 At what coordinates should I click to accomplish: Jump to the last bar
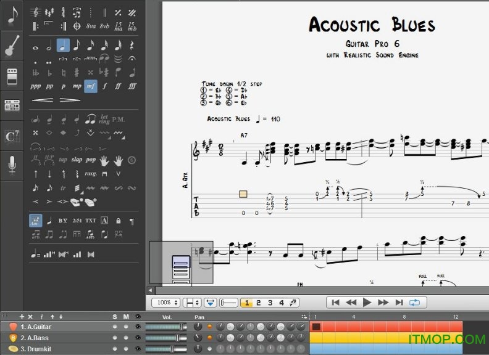[399, 303]
